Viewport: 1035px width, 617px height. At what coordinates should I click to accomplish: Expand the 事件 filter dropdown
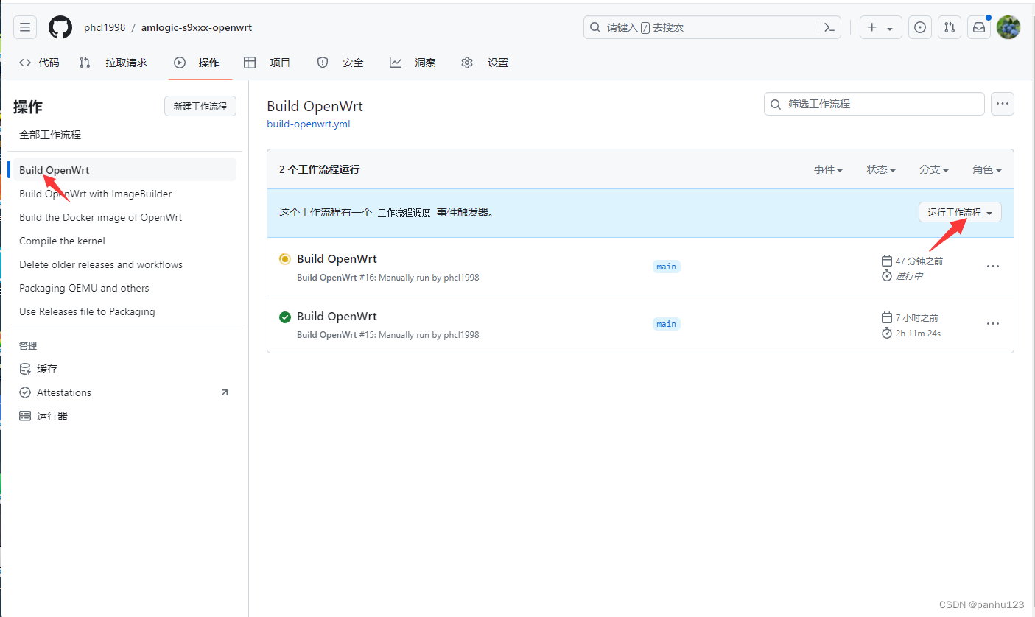pyautogui.click(x=828, y=169)
